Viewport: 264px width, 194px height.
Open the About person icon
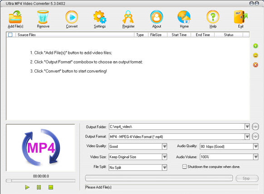(156, 17)
